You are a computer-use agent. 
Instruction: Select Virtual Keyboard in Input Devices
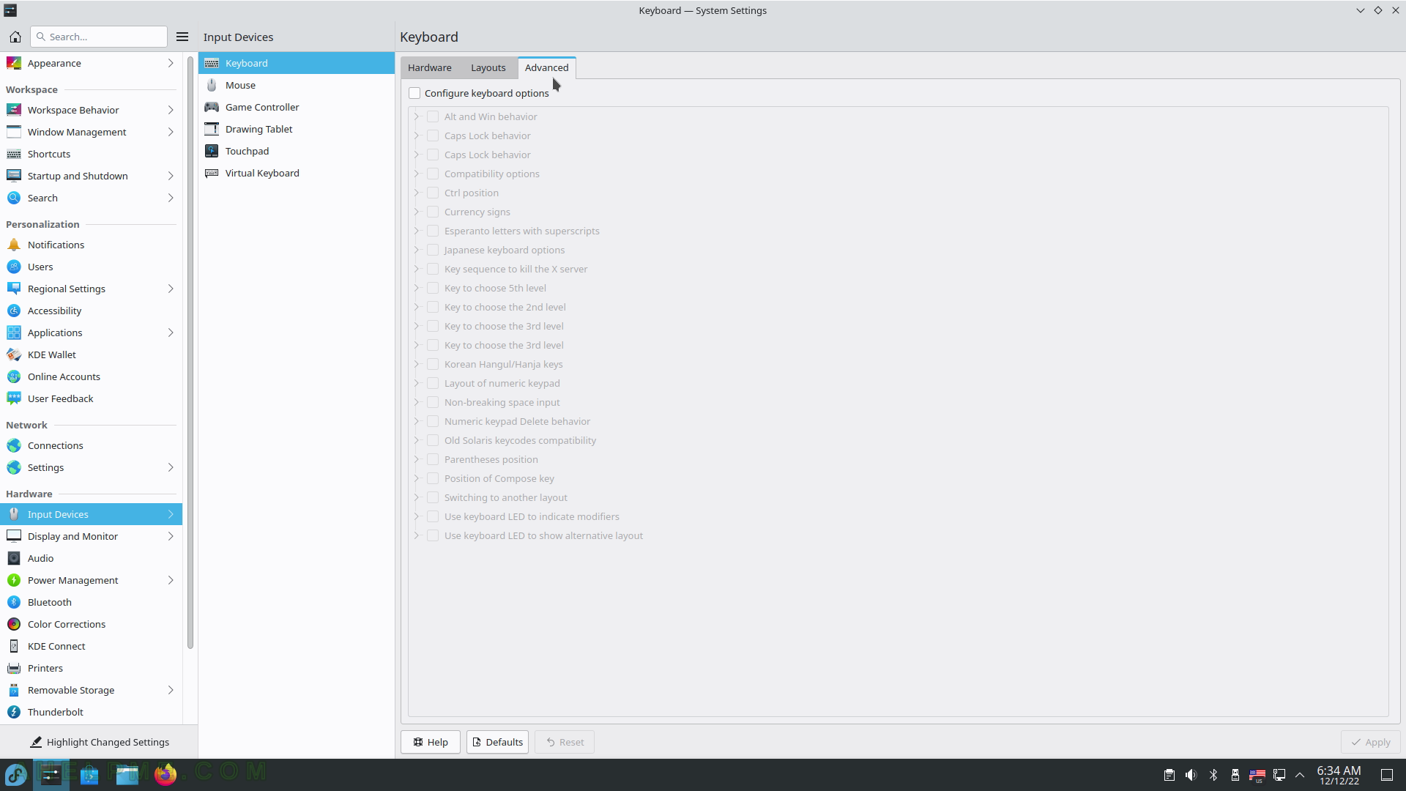[297, 173]
